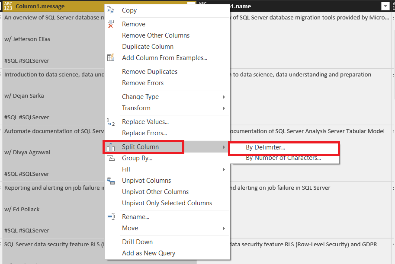Screen dimensions: 395x264
Task: Expand the Transform submenu arrow
Action: [224, 108]
